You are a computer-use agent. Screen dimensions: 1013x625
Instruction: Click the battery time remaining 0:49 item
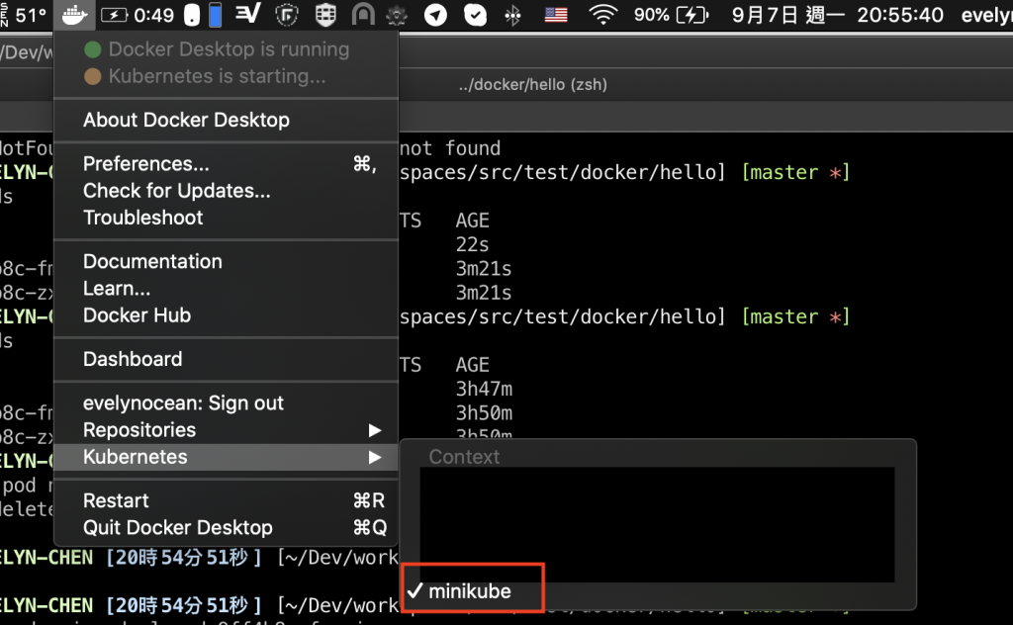coord(137,15)
